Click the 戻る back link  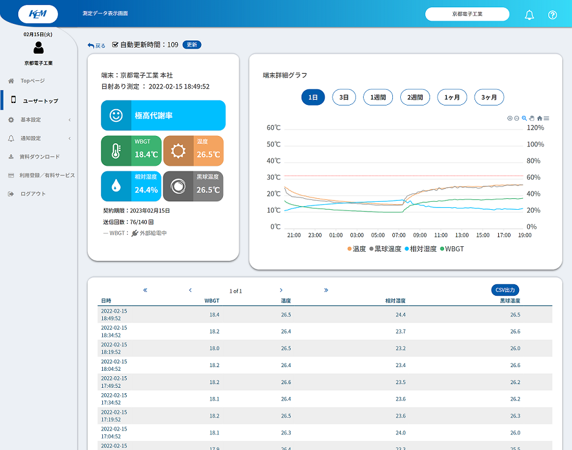click(96, 45)
